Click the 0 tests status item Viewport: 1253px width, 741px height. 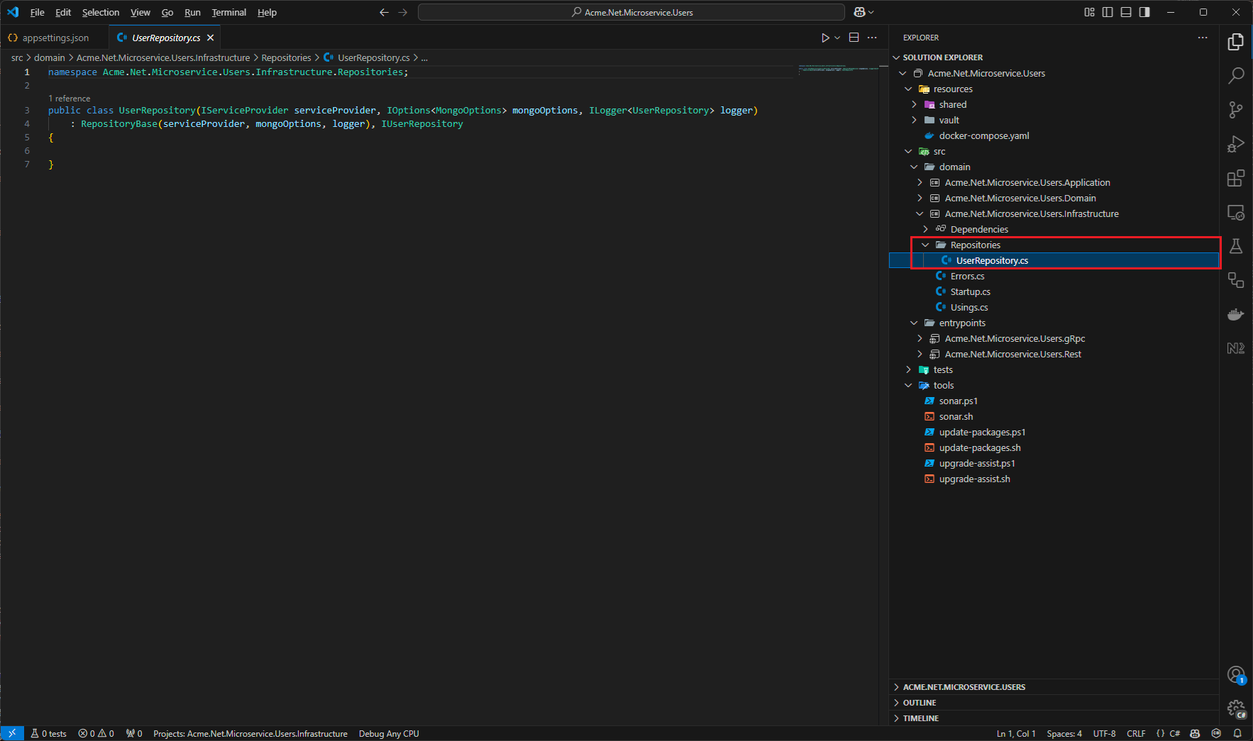(49, 733)
